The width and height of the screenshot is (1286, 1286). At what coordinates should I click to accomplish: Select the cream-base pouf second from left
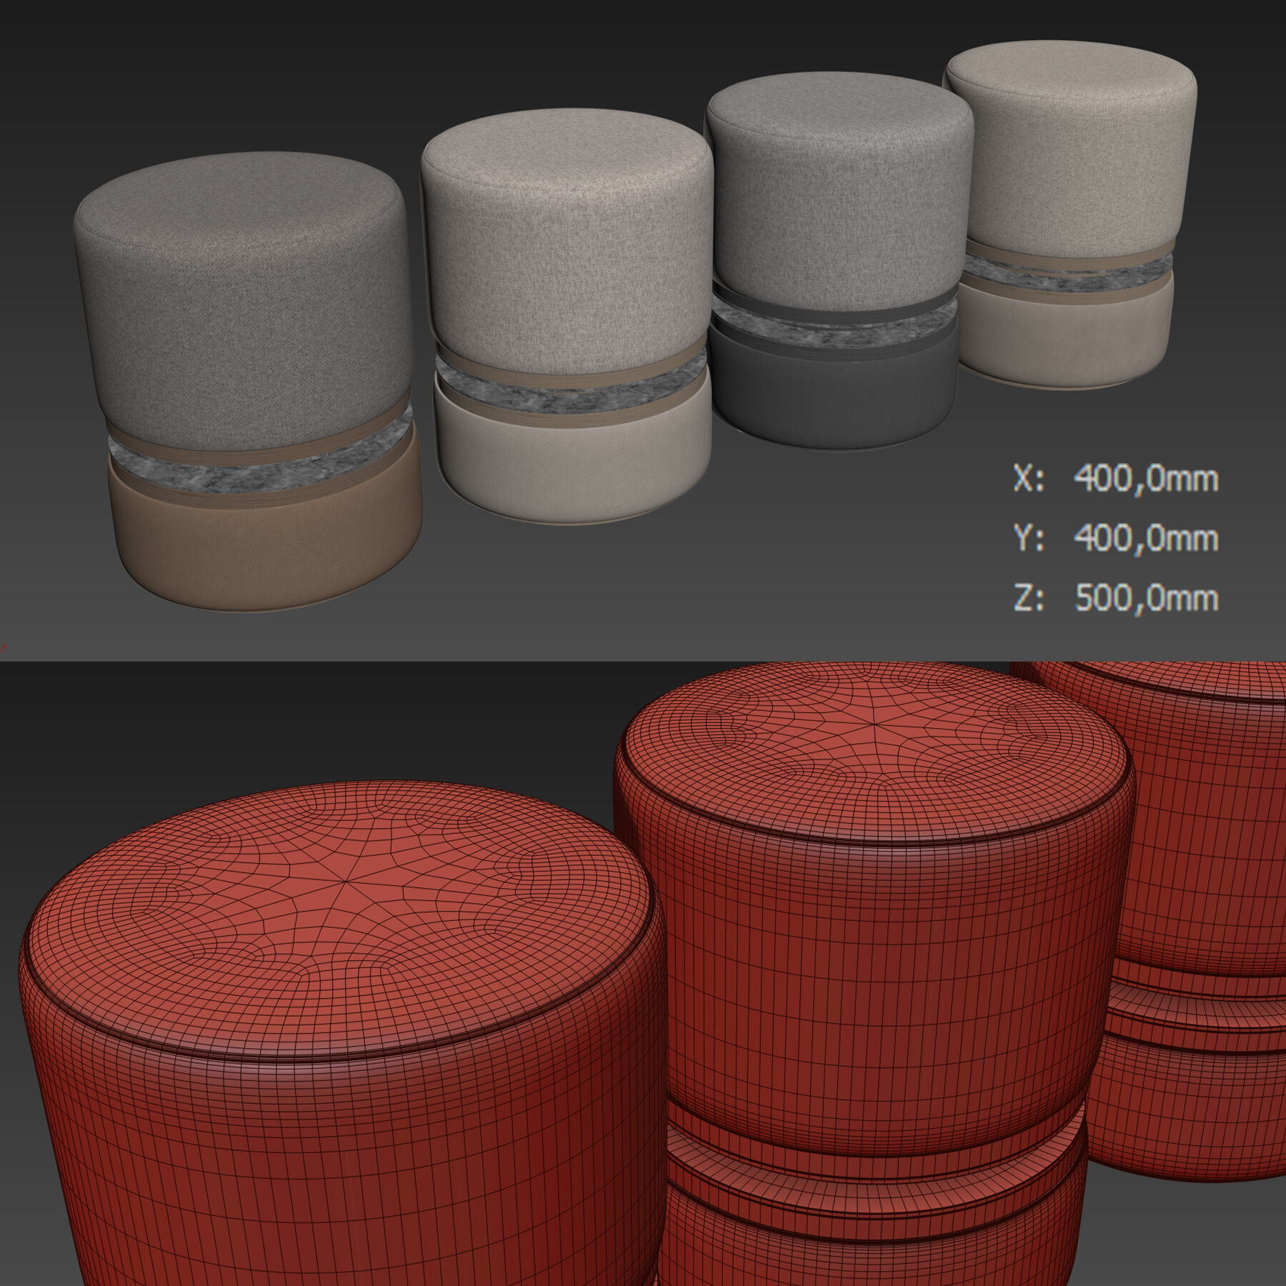[567, 318]
